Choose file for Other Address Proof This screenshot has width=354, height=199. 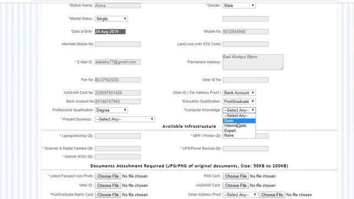(272, 195)
